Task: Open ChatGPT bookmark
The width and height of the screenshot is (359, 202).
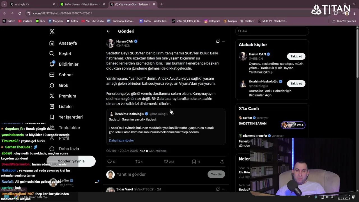Action: click(247, 21)
